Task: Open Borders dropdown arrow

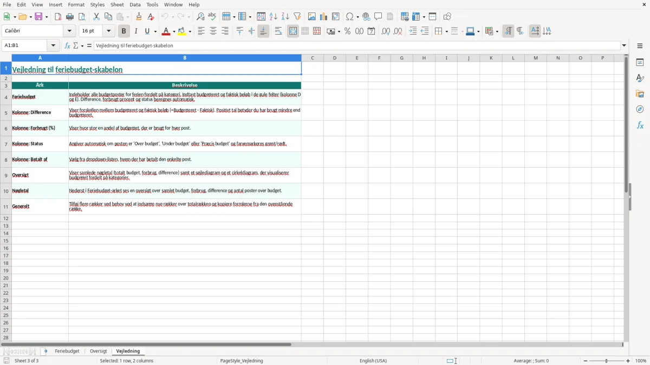Action: click(446, 31)
